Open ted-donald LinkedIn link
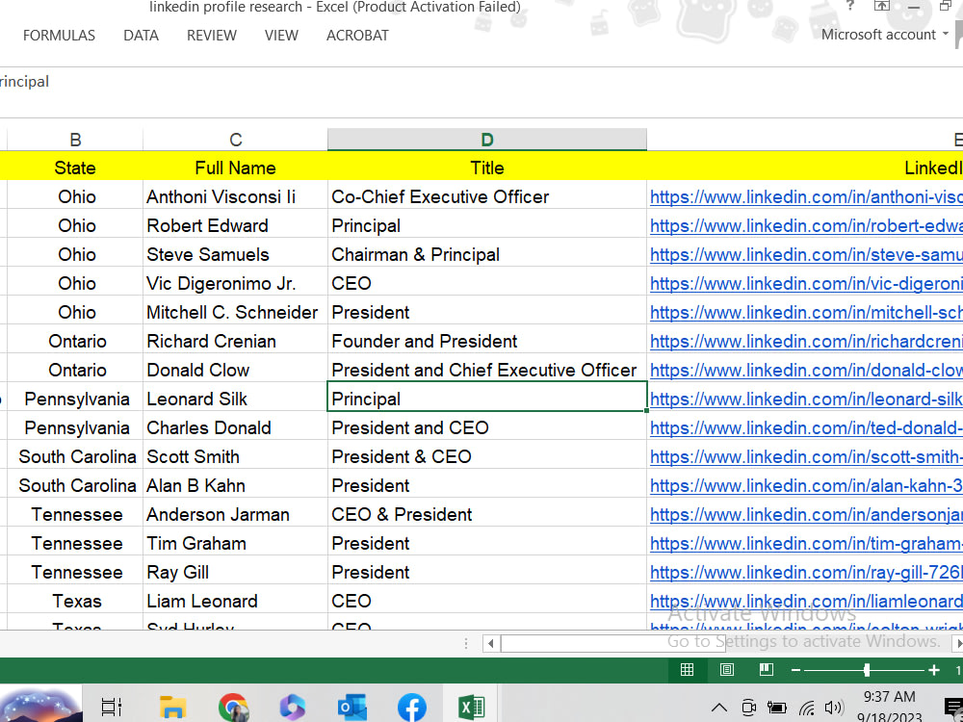The image size is (963, 722). click(x=806, y=428)
